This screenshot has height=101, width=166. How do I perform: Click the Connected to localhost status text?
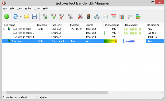click(14, 97)
